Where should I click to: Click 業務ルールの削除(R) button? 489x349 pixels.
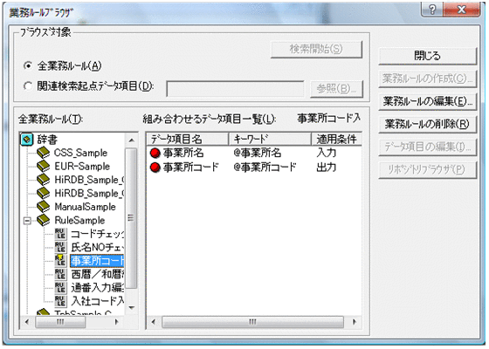coord(428,124)
